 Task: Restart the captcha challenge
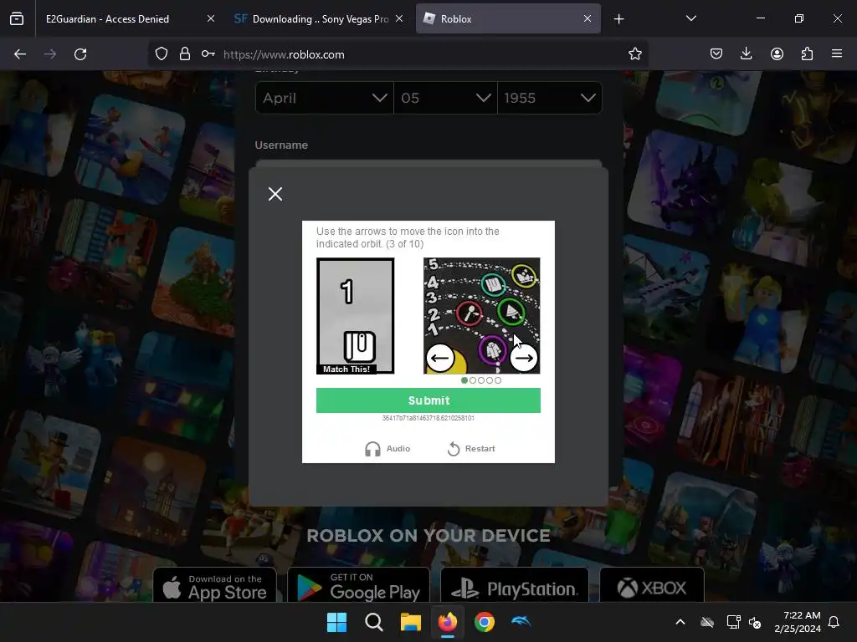[471, 449]
